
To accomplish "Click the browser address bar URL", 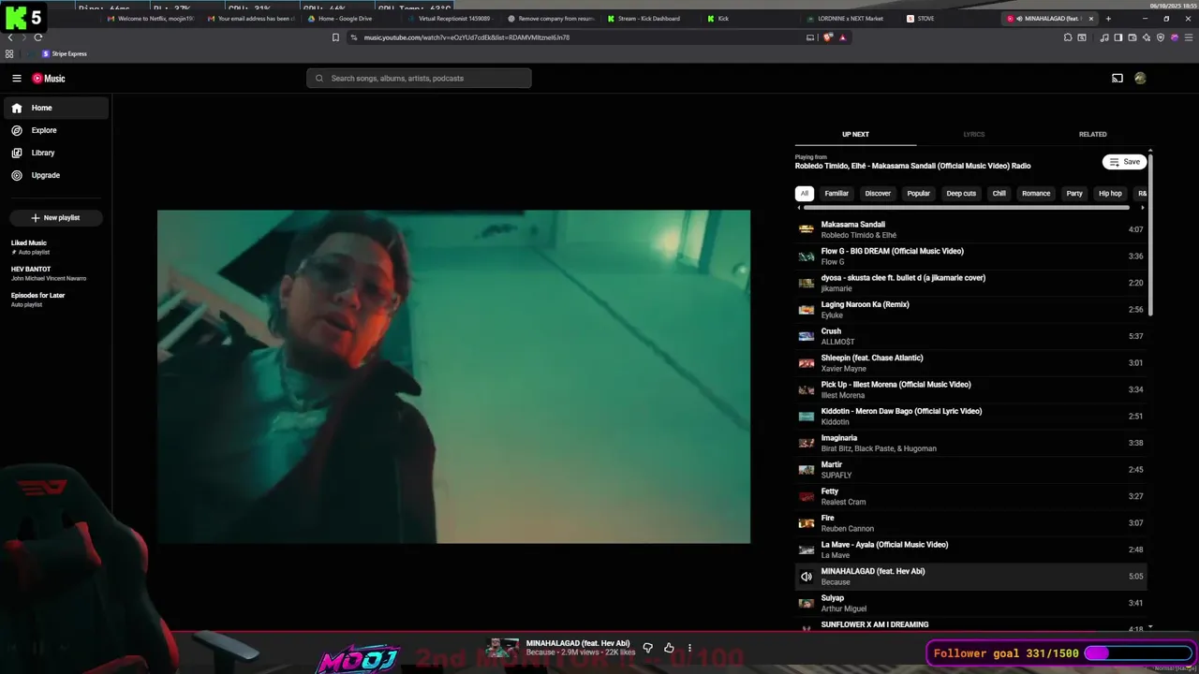I will (x=466, y=37).
